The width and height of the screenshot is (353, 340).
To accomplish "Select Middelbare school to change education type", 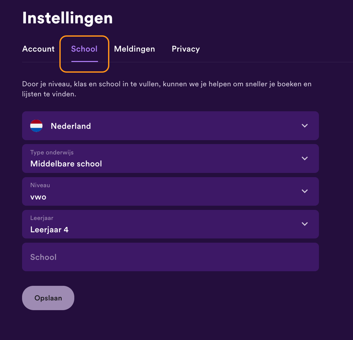I will pyautogui.click(x=66, y=164).
